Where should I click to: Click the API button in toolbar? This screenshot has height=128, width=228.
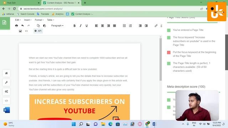coord(38,31)
